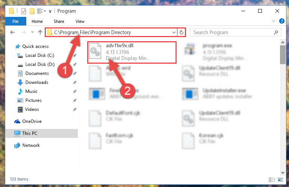
Task: Click the Properties checkmark icon in title bar
Action: pyautogui.click(x=24, y=11)
